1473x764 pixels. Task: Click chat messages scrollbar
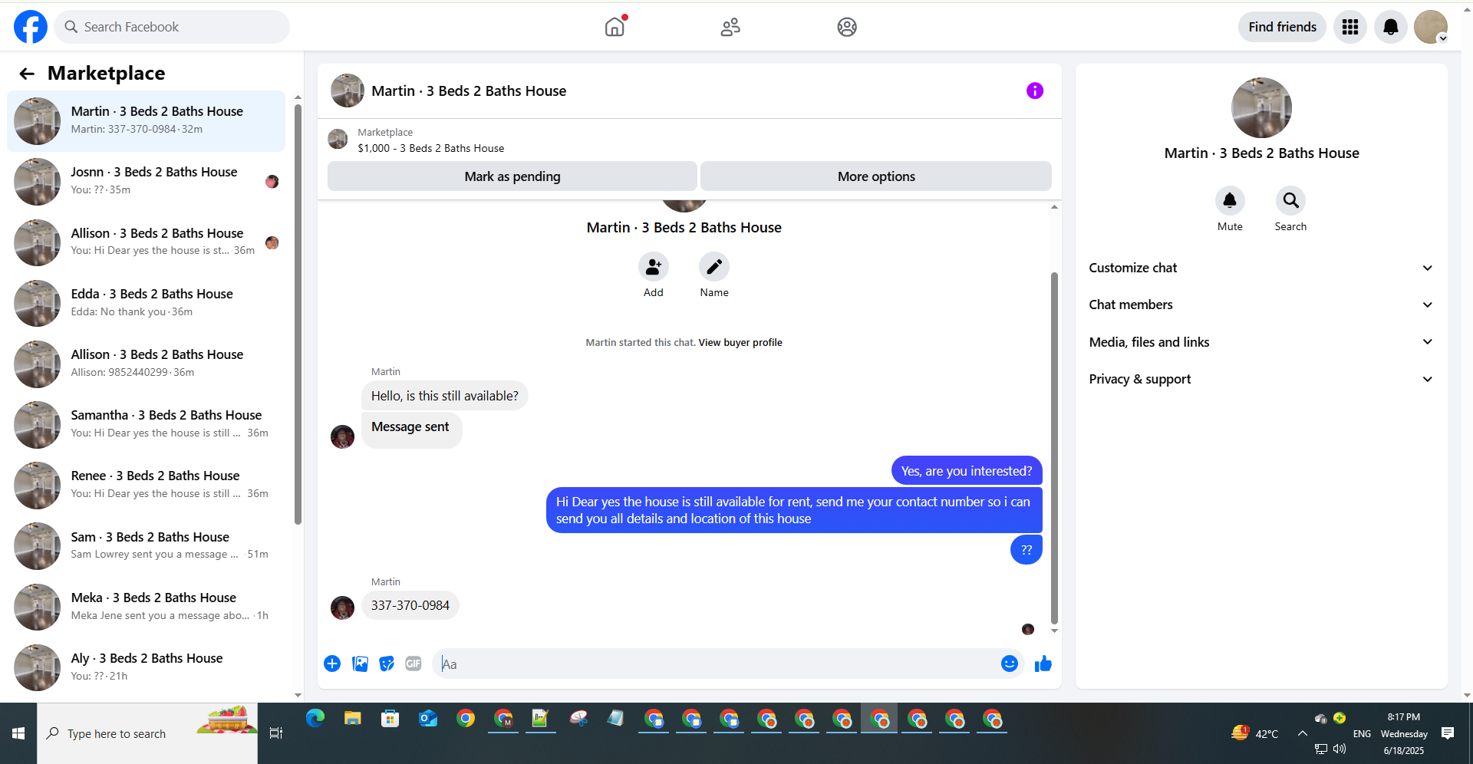[x=1054, y=449]
